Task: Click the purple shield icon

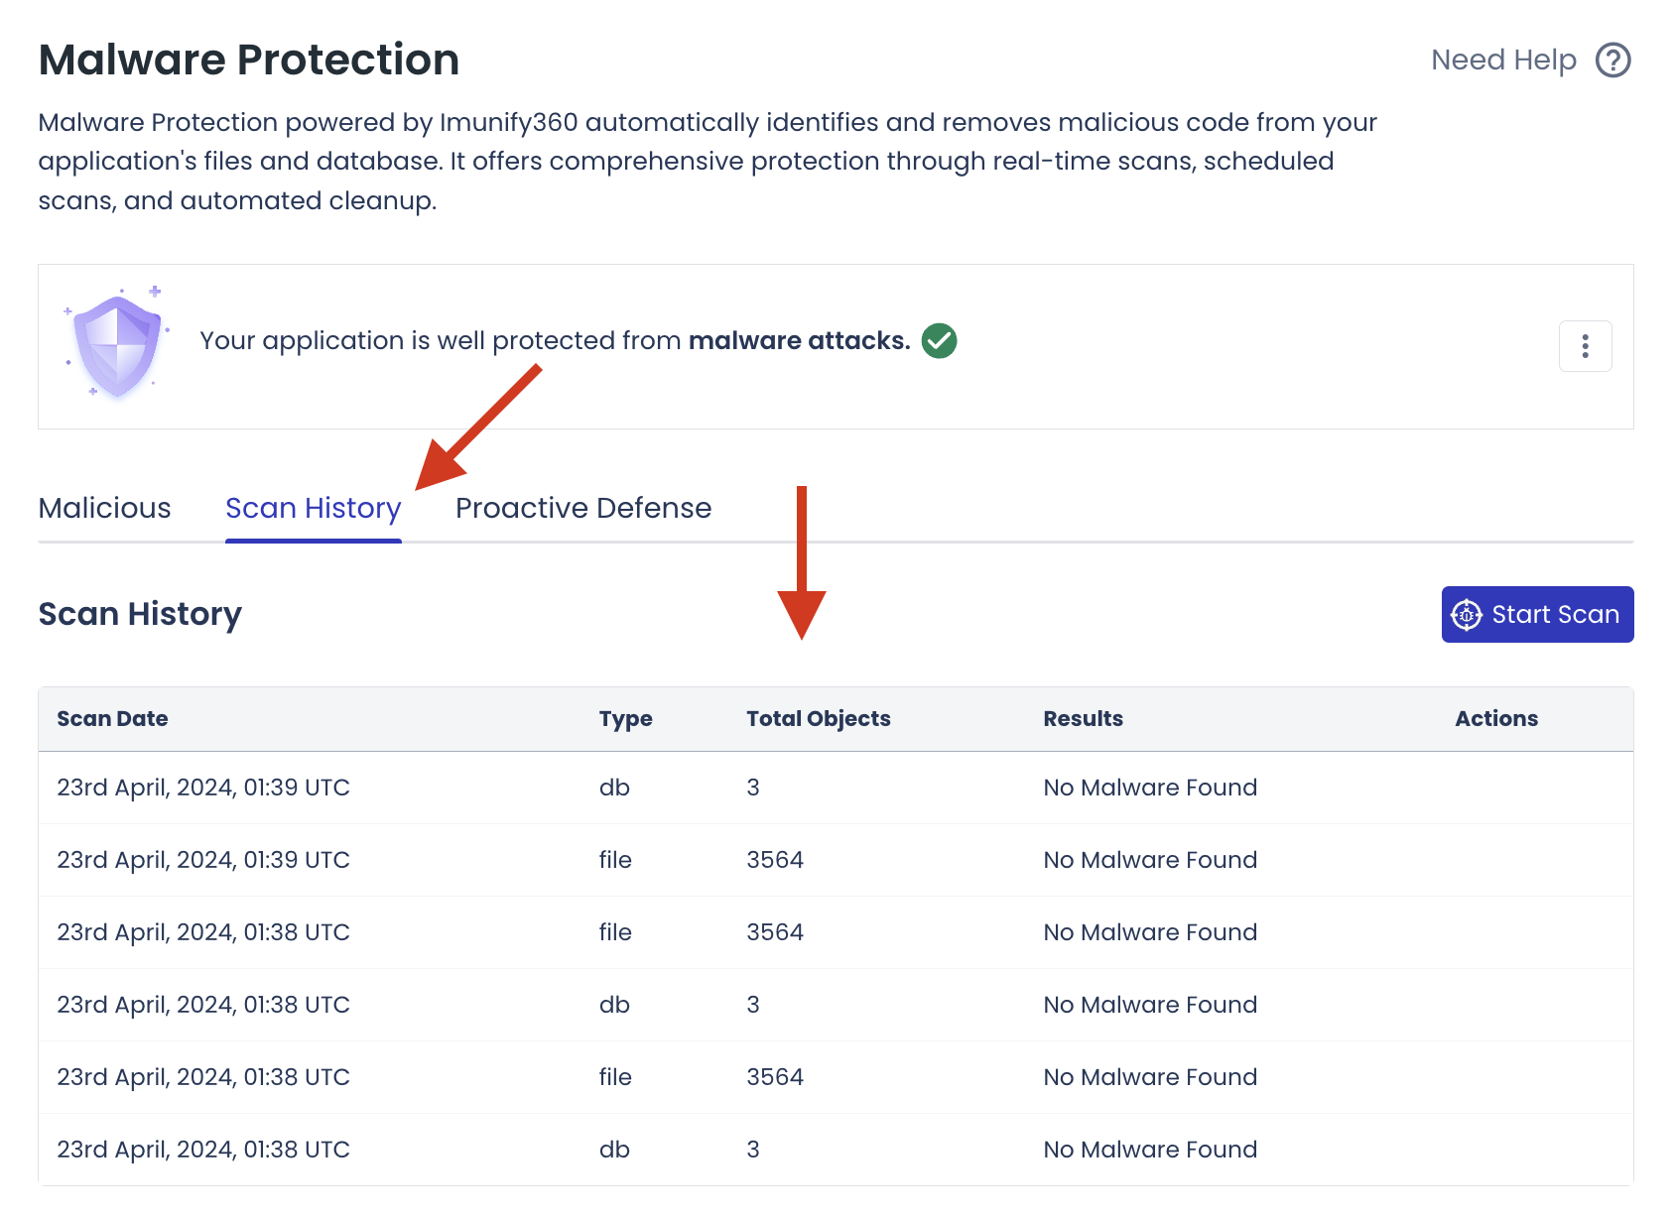Action: click(117, 343)
